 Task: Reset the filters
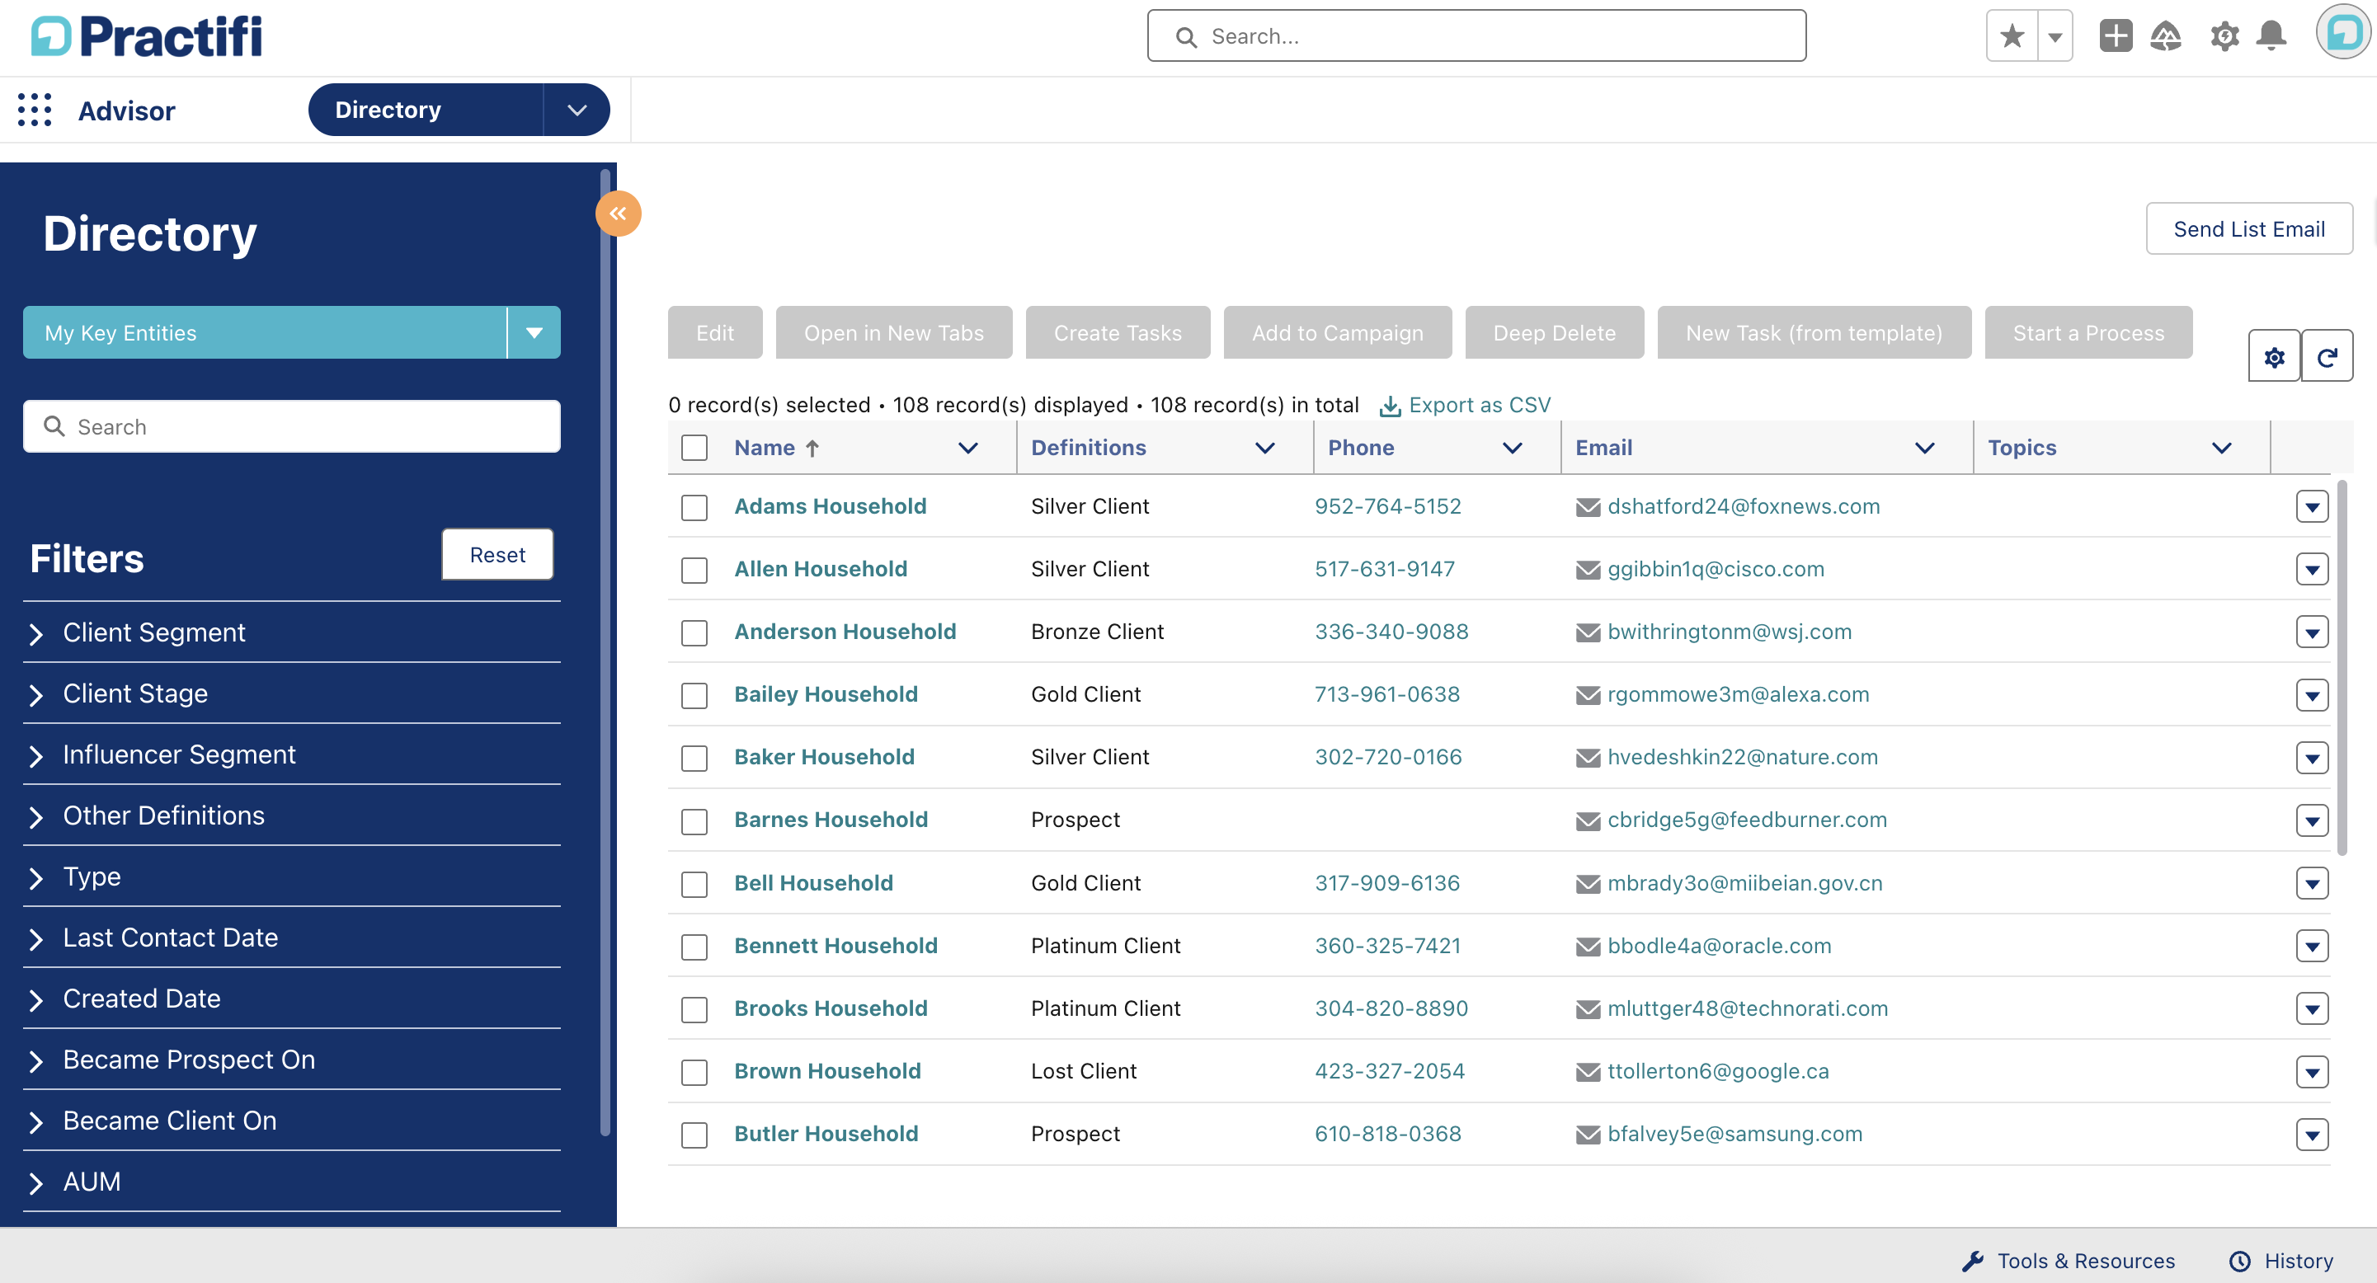(x=497, y=554)
